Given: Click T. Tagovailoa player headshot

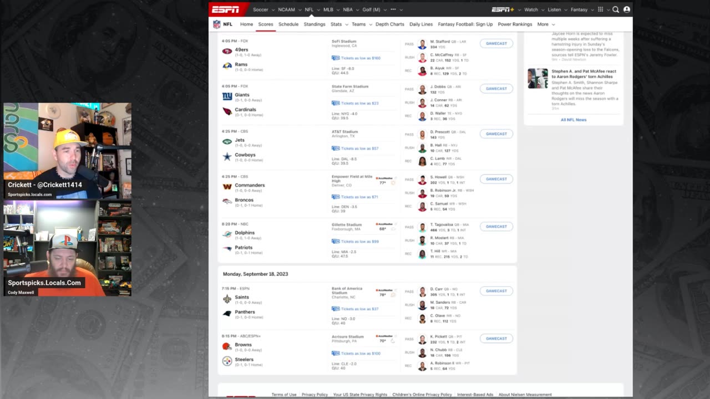Looking at the screenshot, I should coord(422,227).
